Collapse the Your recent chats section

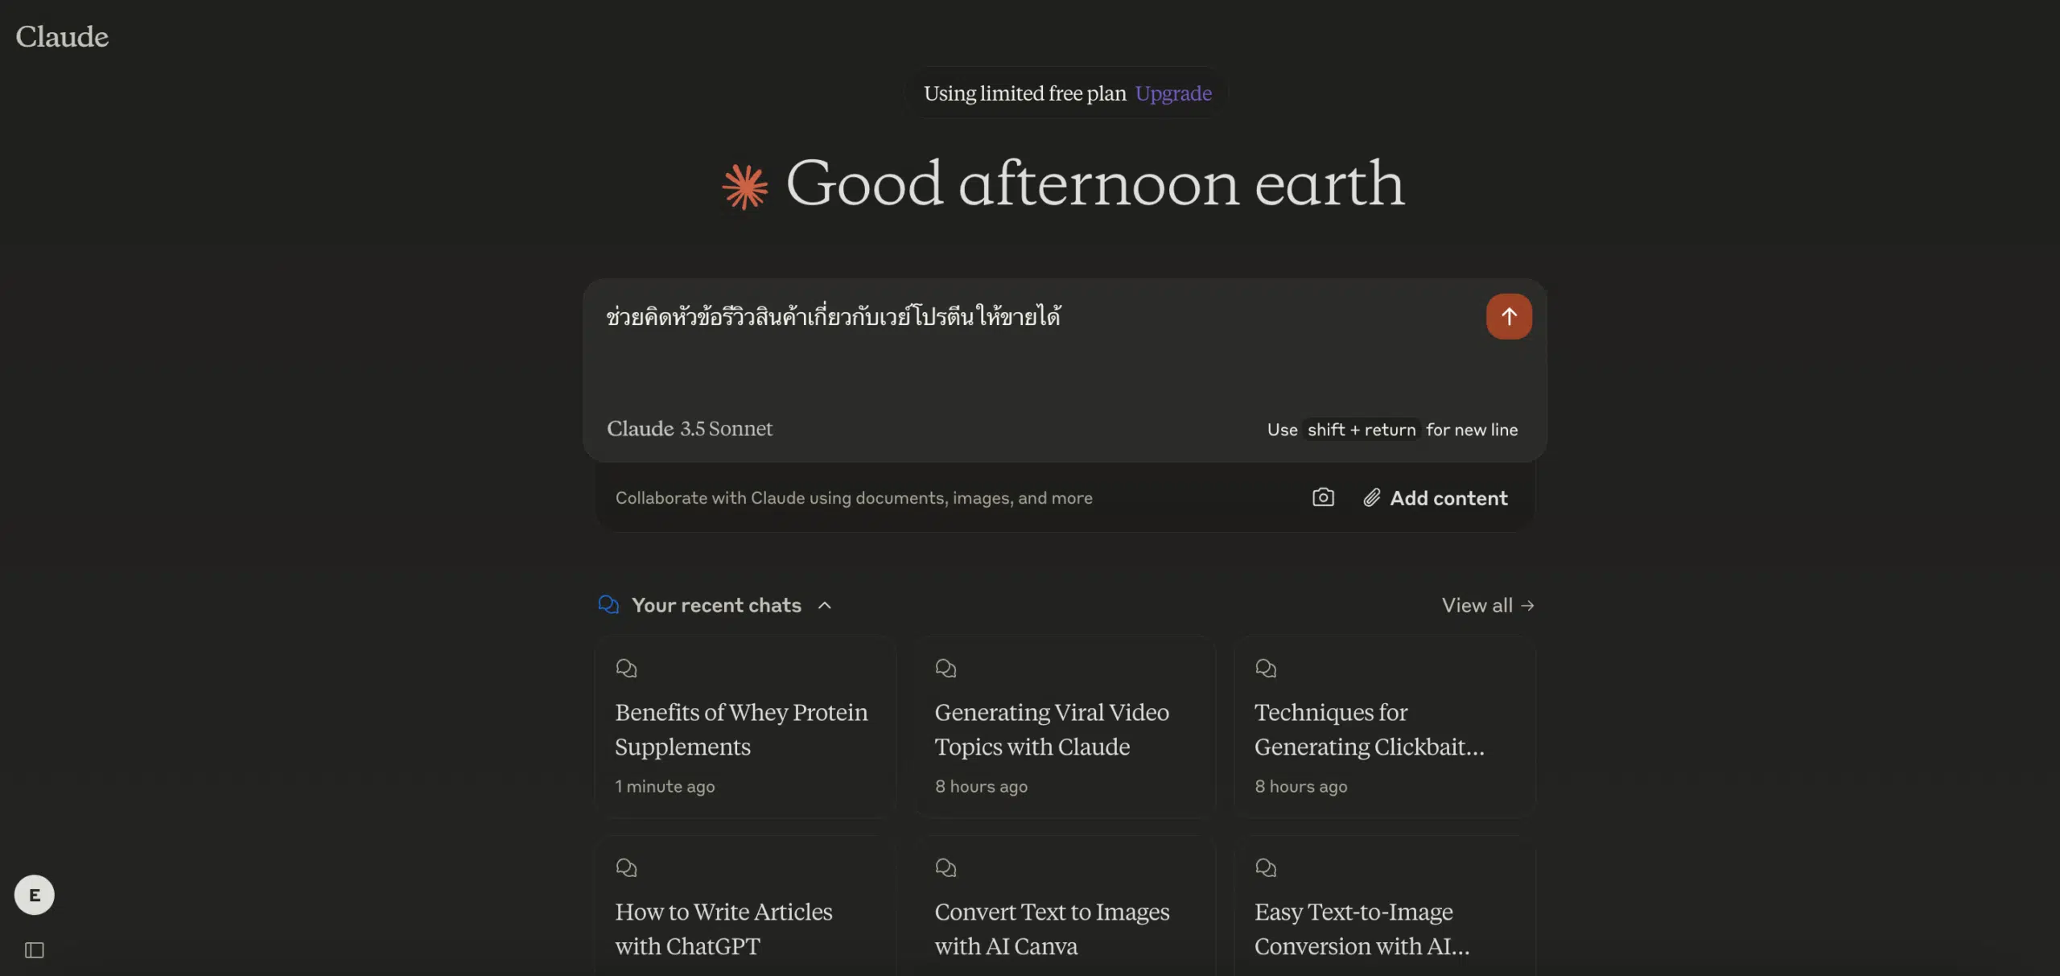click(825, 605)
